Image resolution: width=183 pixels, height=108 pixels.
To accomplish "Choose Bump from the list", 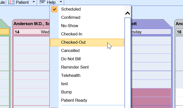I will pyautogui.click(x=67, y=92).
